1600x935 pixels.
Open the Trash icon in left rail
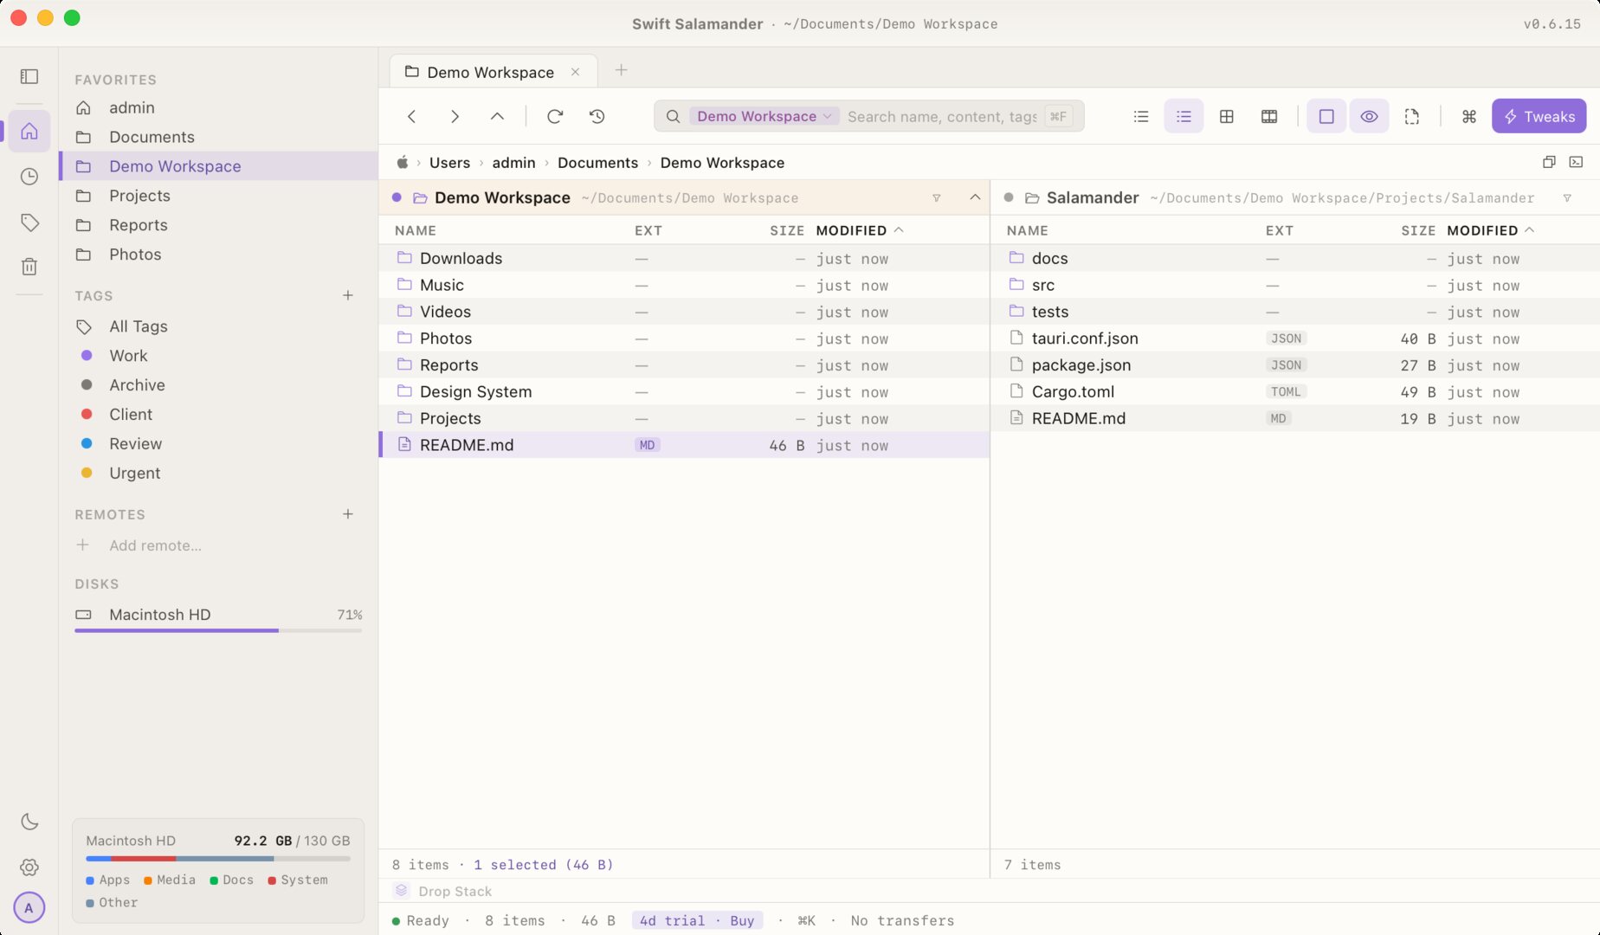[x=29, y=267]
